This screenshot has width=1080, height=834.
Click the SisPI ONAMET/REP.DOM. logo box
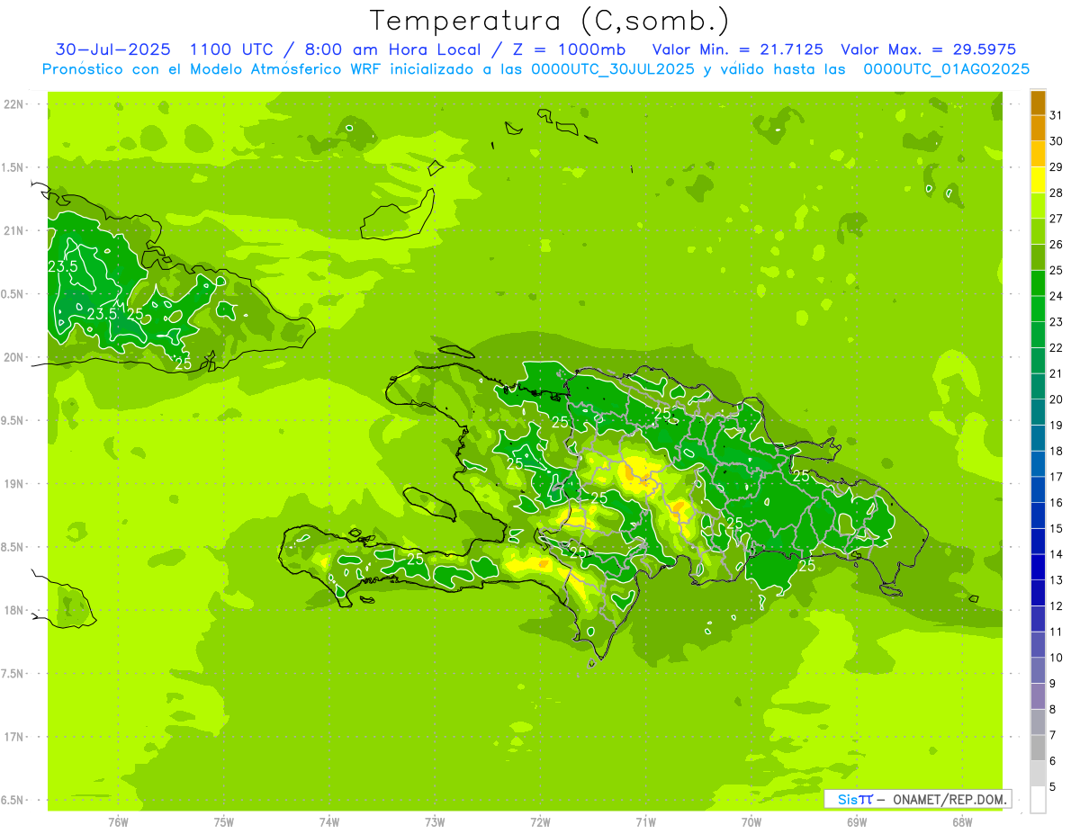pos(917,799)
